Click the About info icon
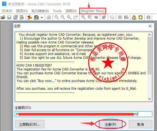Screen dimensions: 157x131 click(149, 17)
